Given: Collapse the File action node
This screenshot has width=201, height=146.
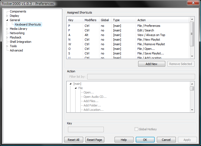Looking at the screenshot, I should [76, 88].
